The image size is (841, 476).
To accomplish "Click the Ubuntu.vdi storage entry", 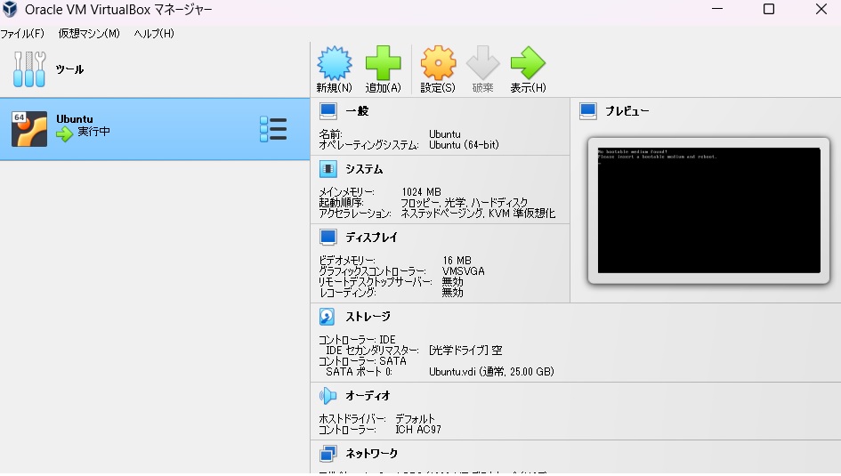I will [x=491, y=372].
